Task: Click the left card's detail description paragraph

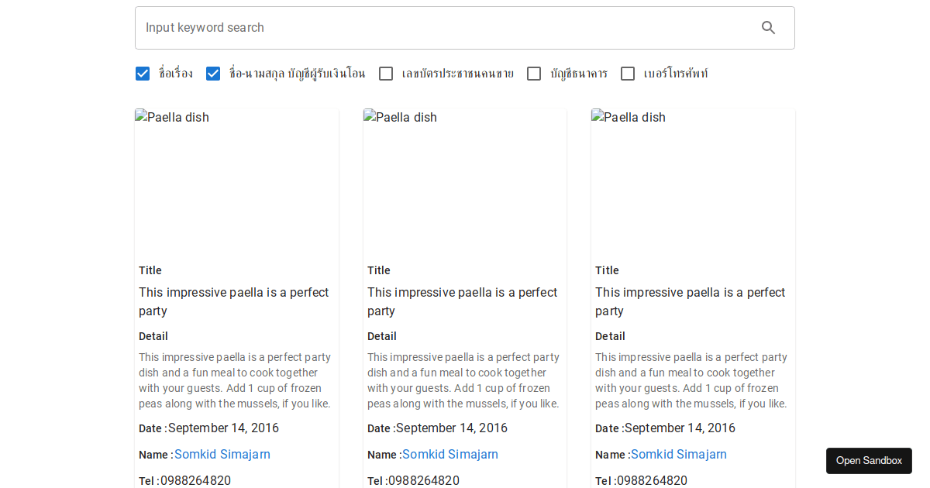Action: 235,380
